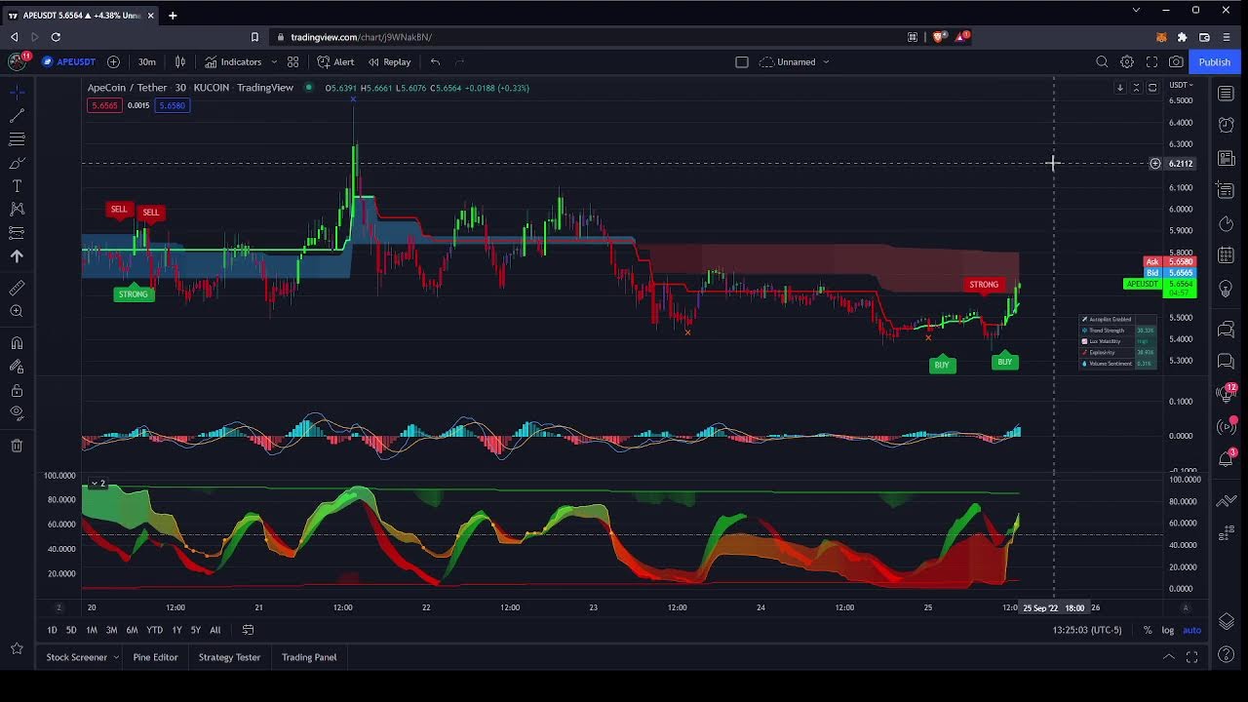
Task: Start bar Replay mode
Action: click(389, 61)
